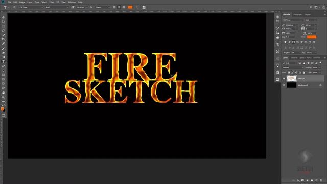This screenshot has width=327, height=184.
Task: Click the Background layer lock icon
Action: 320,85
